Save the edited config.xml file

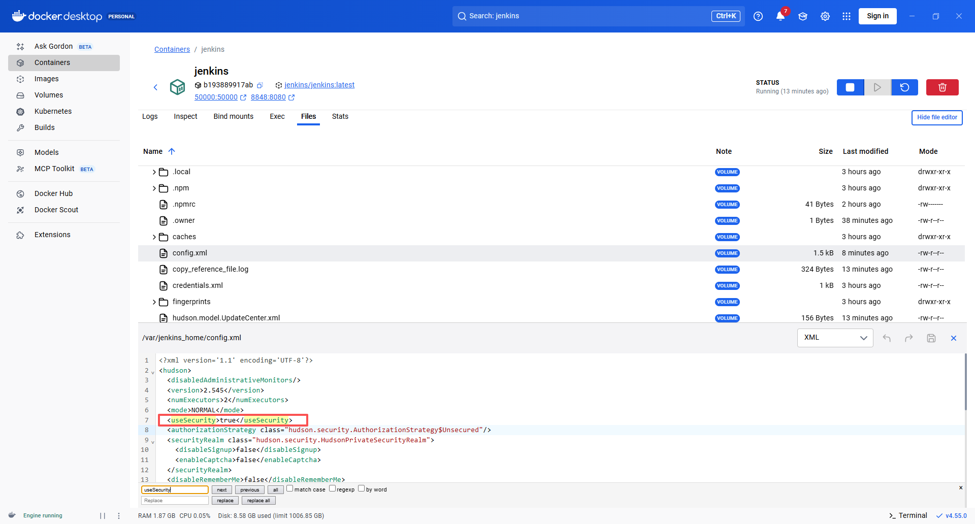[x=931, y=338]
